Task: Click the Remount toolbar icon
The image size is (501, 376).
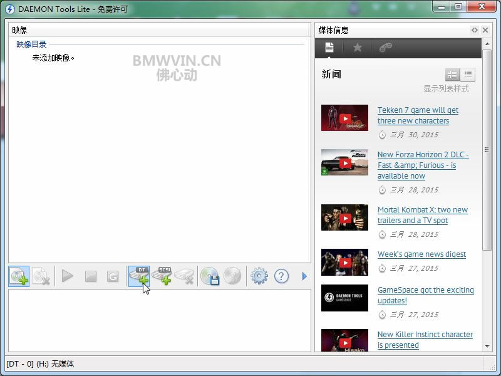Action: click(113, 276)
